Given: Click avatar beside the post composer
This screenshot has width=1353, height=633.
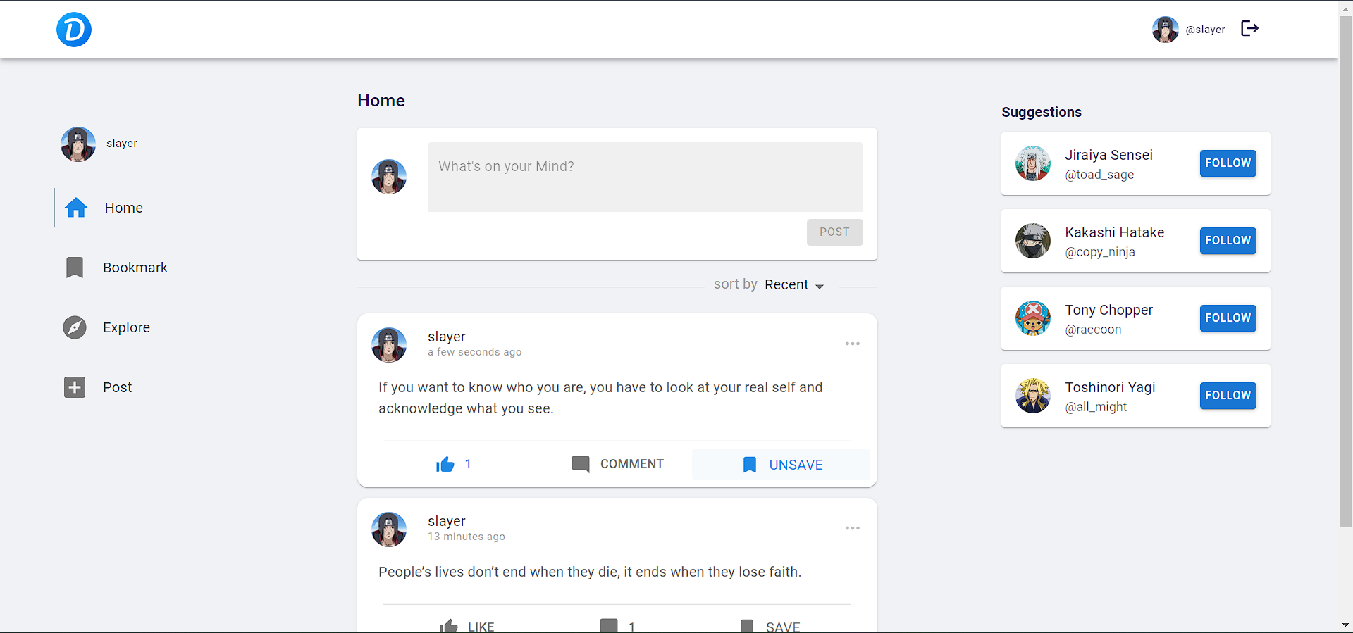Looking at the screenshot, I should click(x=389, y=177).
